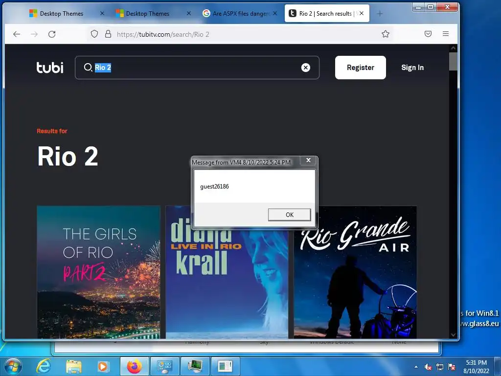Viewport: 501px width, 376px height.
Task: Close the second Desktop Themes tab
Action: 189,13
